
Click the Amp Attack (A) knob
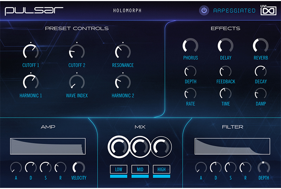click(16, 168)
